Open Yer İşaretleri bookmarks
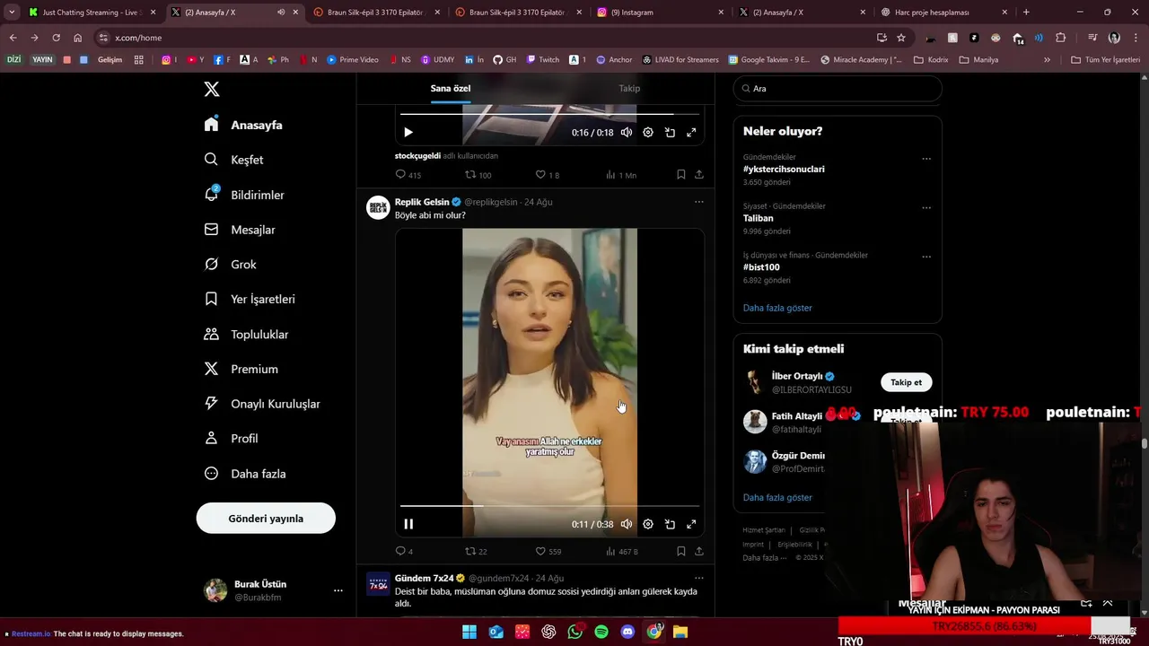The height and width of the screenshot is (646, 1149). (x=250, y=299)
